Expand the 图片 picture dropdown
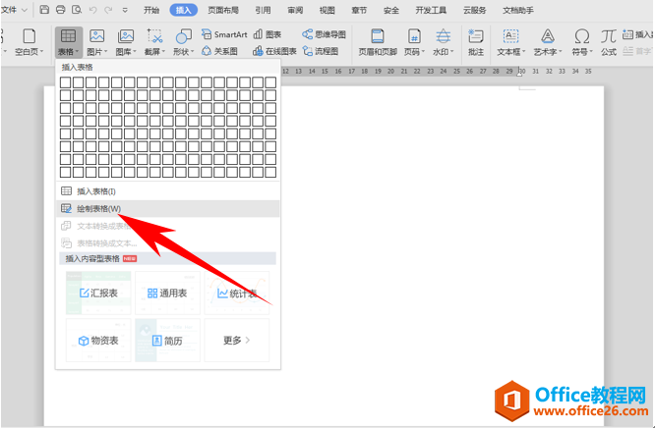Image resolution: width=655 pixels, height=428 pixels. coord(97,52)
